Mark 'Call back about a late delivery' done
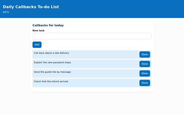This screenshot has width=184, height=115. tap(145, 54)
